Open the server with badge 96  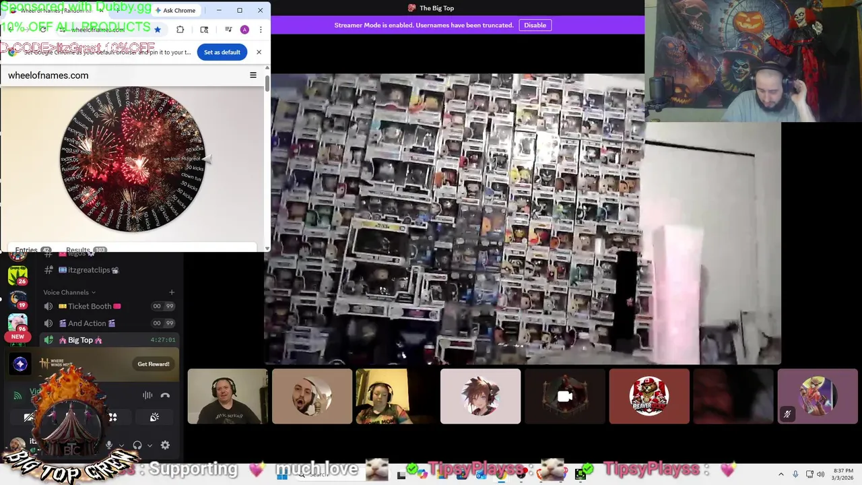tap(18, 323)
